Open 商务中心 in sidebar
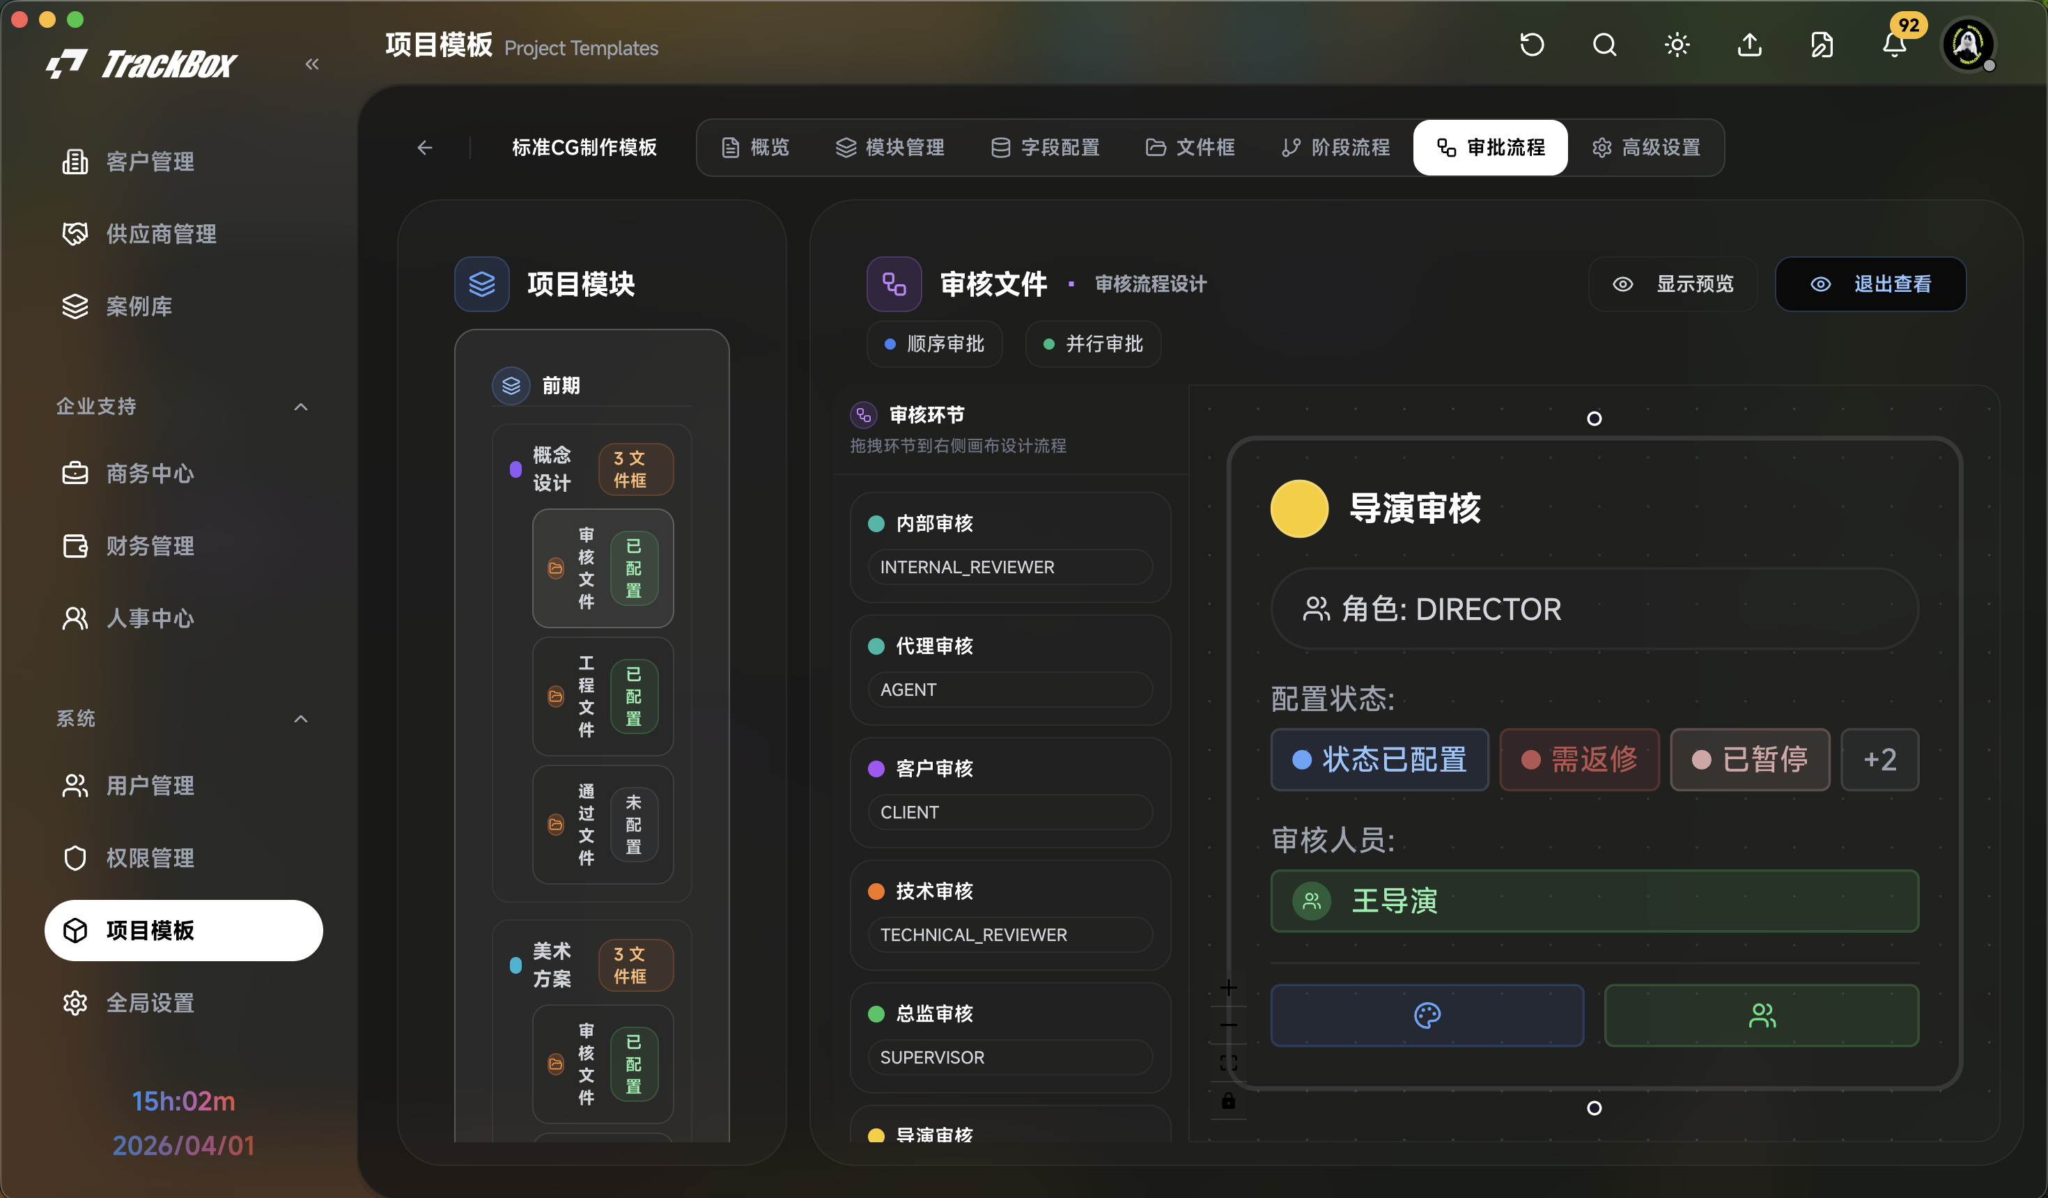Viewport: 2048px width, 1198px height. (x=184, y=473)
